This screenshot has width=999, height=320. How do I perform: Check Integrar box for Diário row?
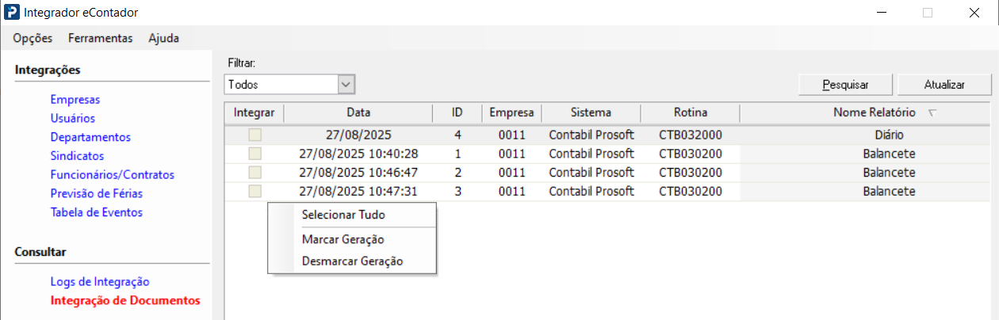[255, 135]
